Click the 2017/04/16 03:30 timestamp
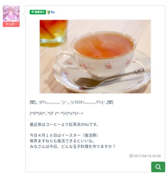The image size is (168, 176). (147, 156)
